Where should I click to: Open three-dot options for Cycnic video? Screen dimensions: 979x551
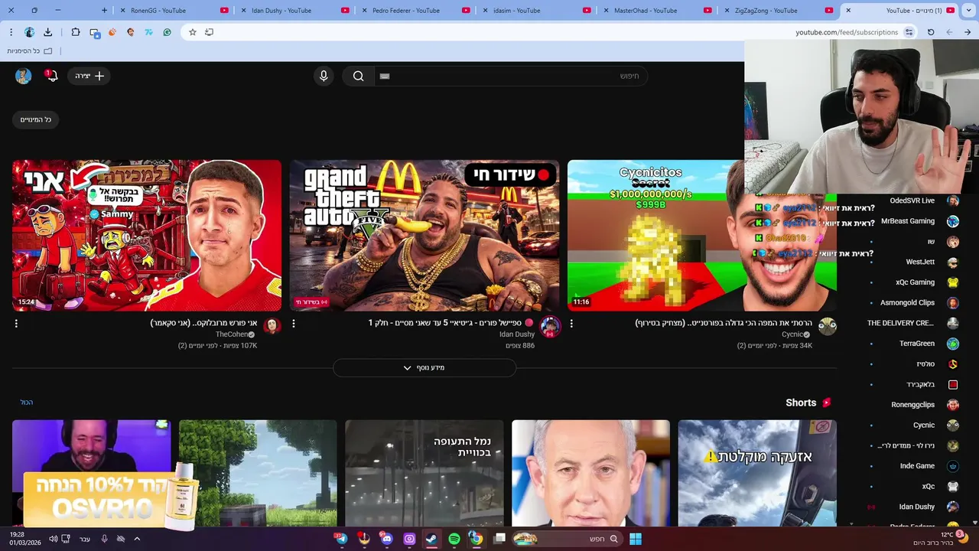[571, 323]
